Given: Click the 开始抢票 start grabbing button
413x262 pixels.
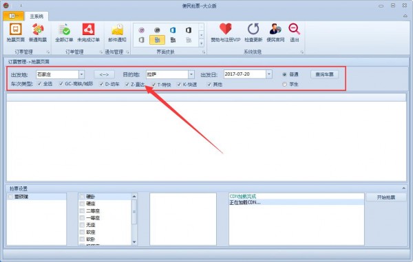Looking at the screenshot, I should click(386, 197).
